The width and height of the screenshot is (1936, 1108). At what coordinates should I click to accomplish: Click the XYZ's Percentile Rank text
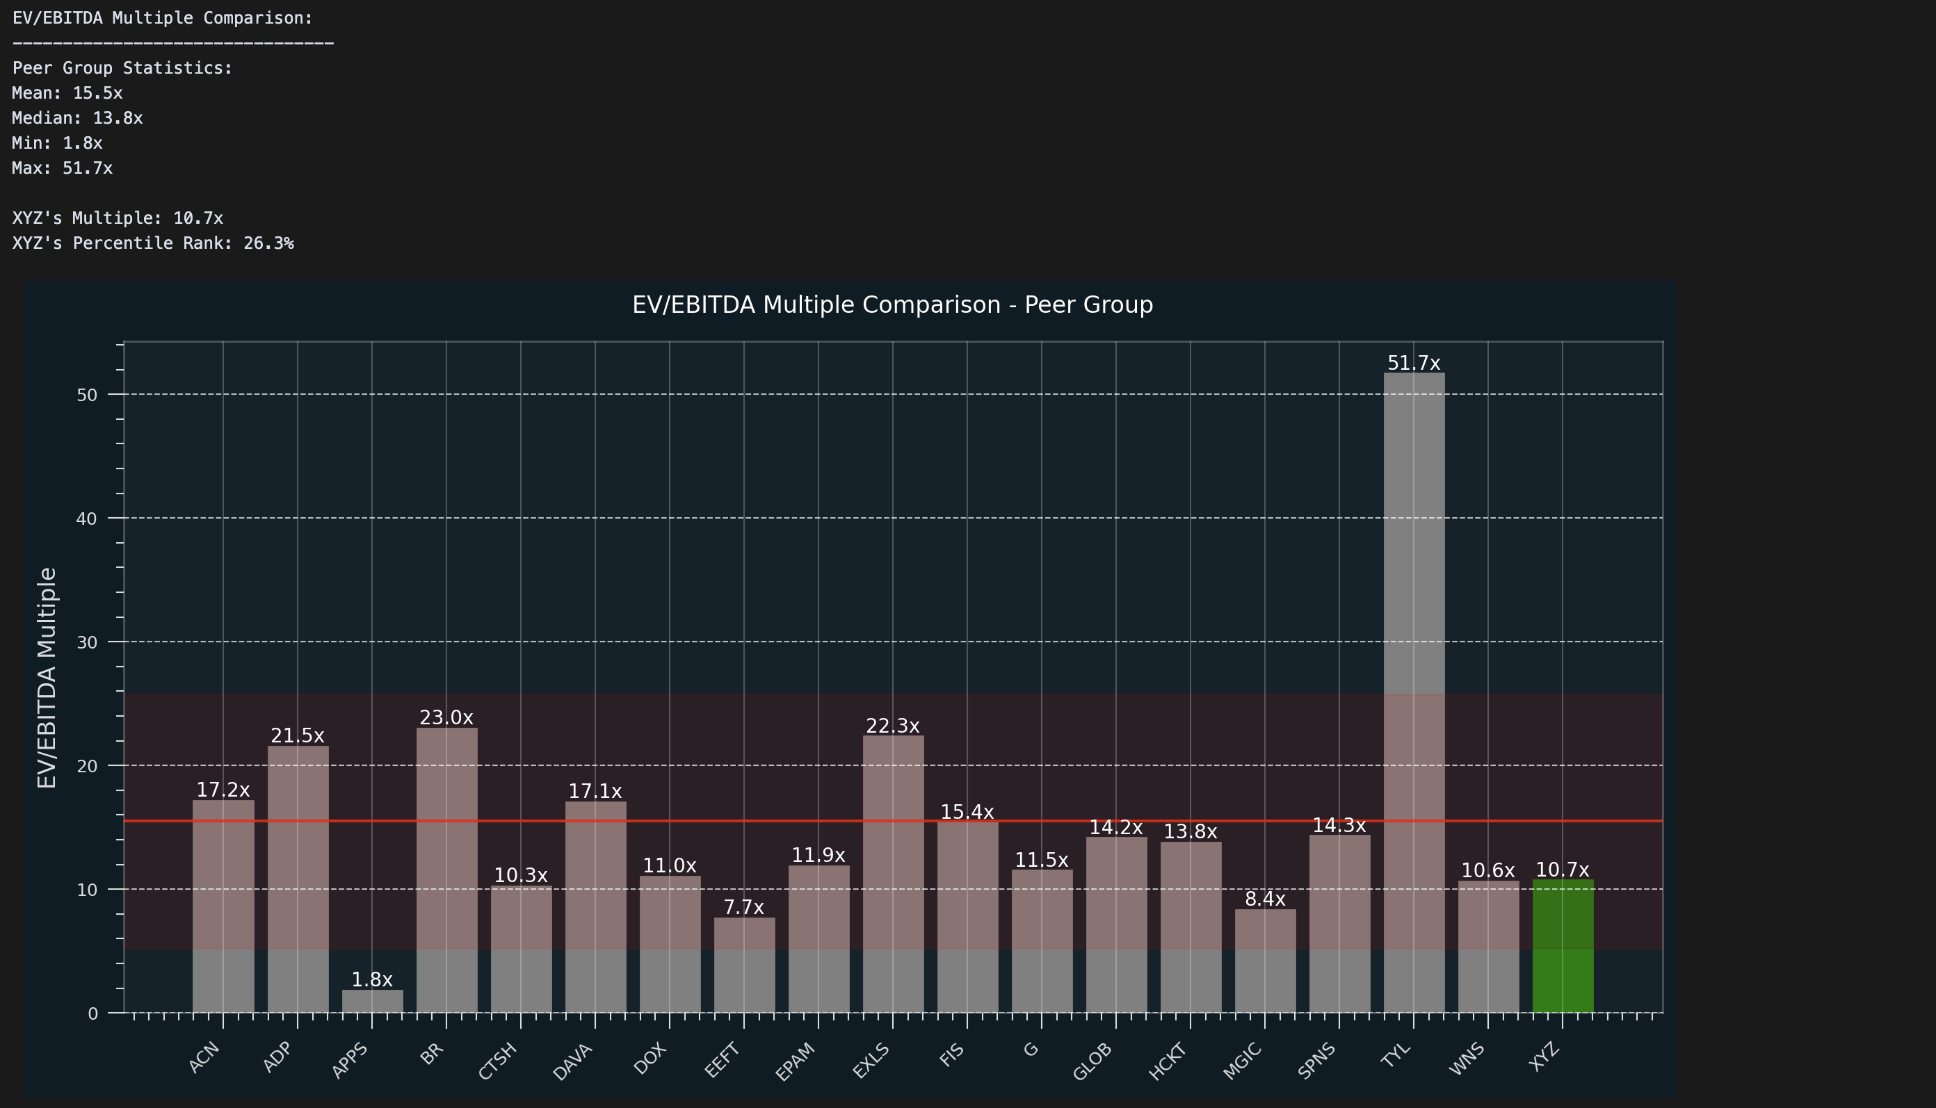pyautogui.click(x=153, y=243)
